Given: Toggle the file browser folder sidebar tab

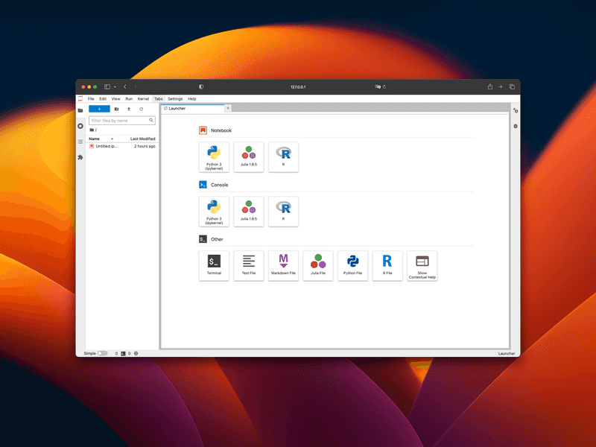Looking at the screenshot, I should click(80, 110).
